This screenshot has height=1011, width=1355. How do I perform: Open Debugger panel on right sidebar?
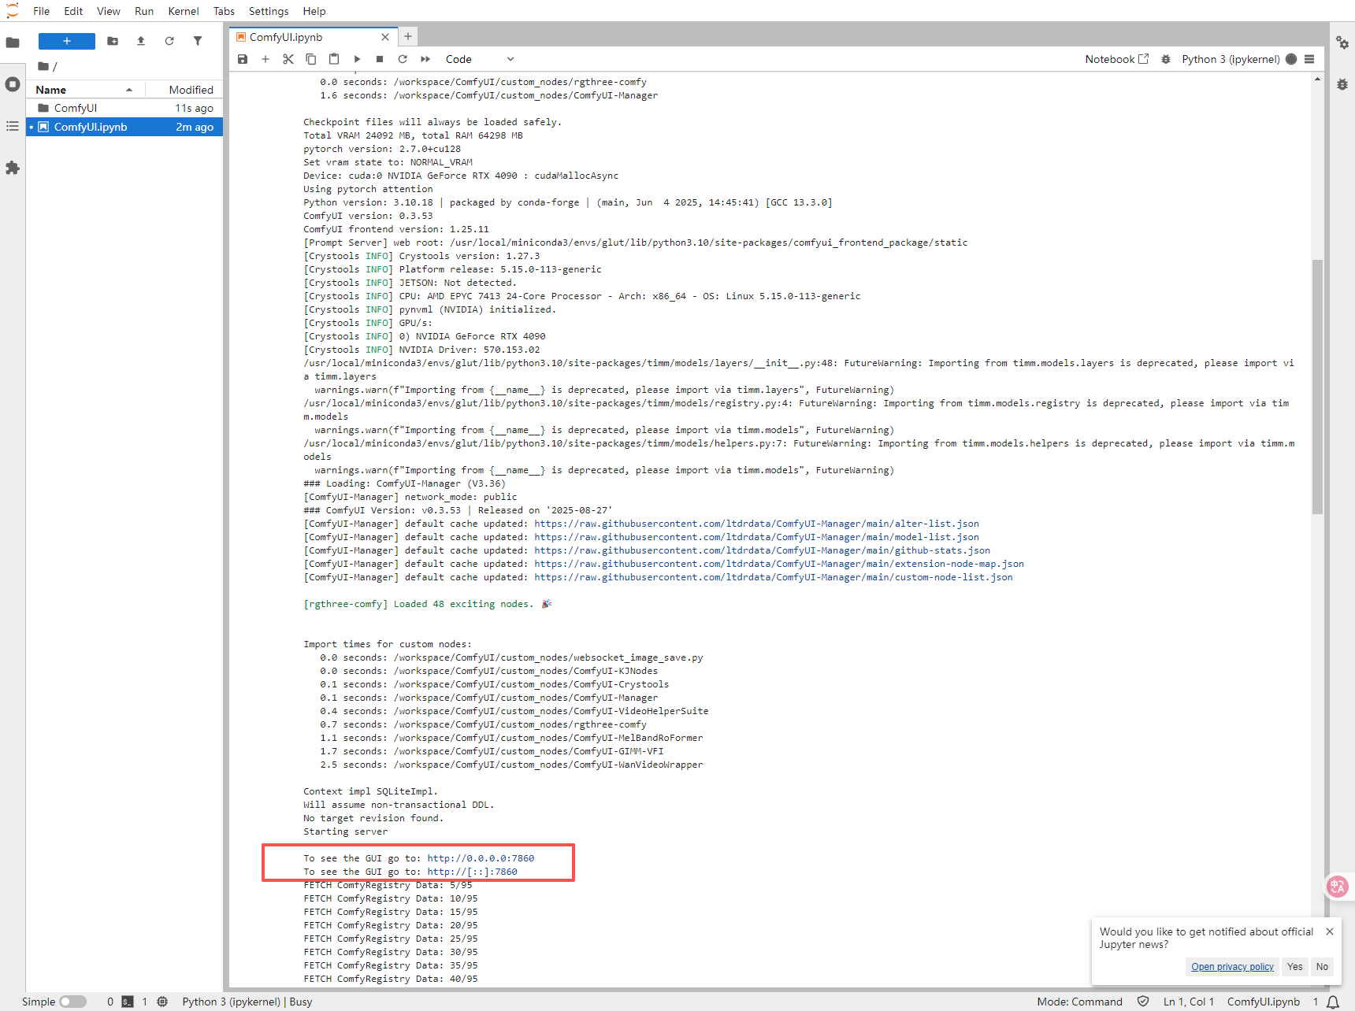1342,84
